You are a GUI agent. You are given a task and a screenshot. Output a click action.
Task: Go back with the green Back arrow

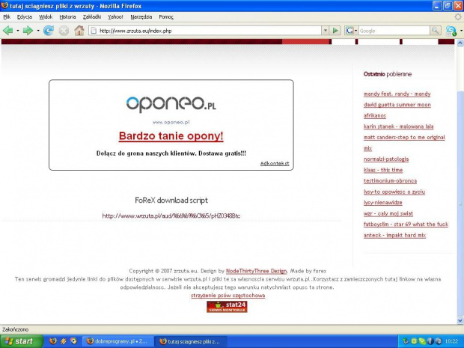tap(8, 31)
